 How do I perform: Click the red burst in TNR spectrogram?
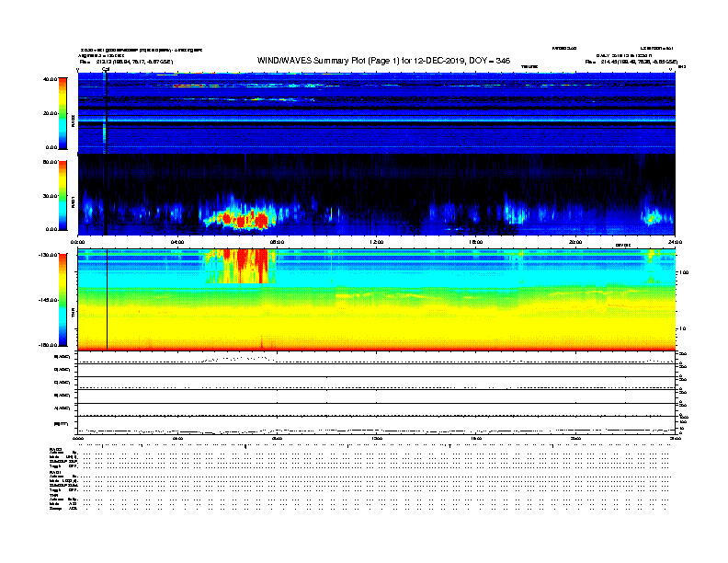246,266
